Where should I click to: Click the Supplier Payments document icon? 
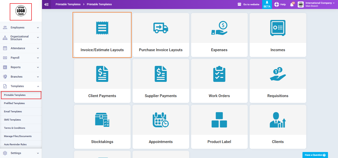[161, 74]
